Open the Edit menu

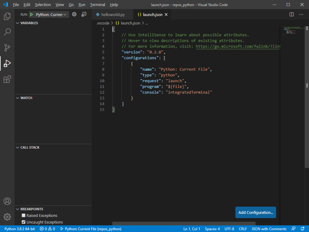[27, 5]
